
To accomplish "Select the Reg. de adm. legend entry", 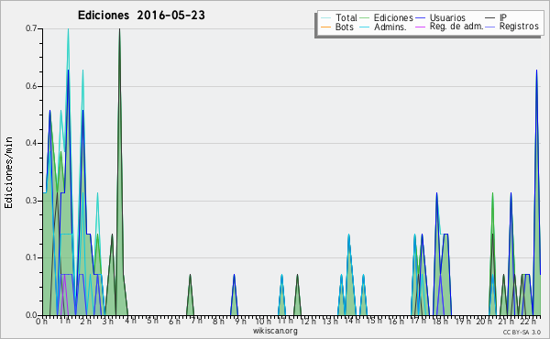I will pyautogui.click(x=449, y=27).
